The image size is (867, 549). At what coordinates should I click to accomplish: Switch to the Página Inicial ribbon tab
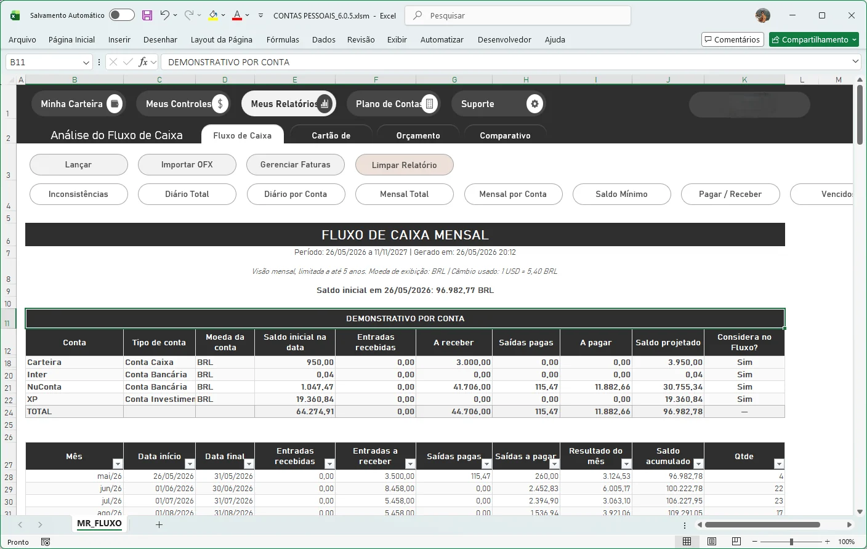pos(72,39)
